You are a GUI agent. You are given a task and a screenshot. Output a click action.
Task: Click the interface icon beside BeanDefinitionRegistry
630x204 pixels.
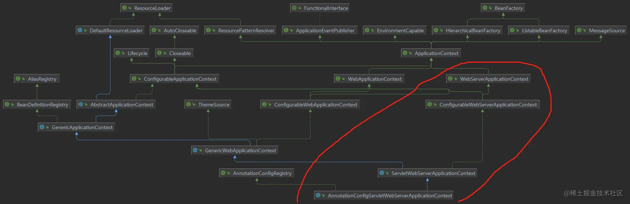[x=7, y=104]
